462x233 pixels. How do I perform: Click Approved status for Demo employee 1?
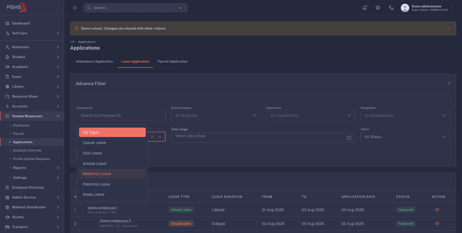point(406,210)
